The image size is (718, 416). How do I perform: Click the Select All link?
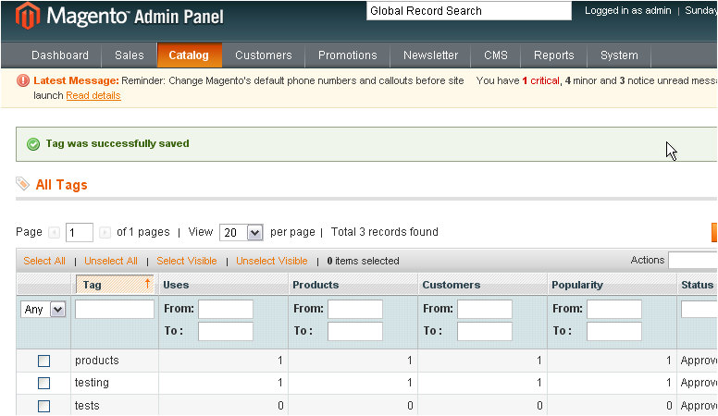point(44,261)
